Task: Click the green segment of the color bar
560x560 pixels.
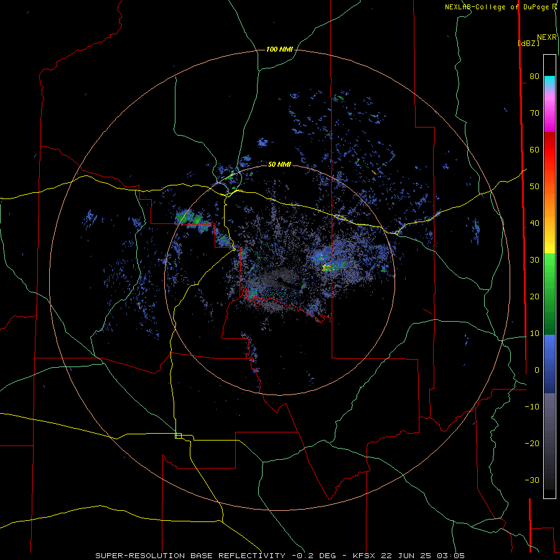Action: [x=549, y=294]
